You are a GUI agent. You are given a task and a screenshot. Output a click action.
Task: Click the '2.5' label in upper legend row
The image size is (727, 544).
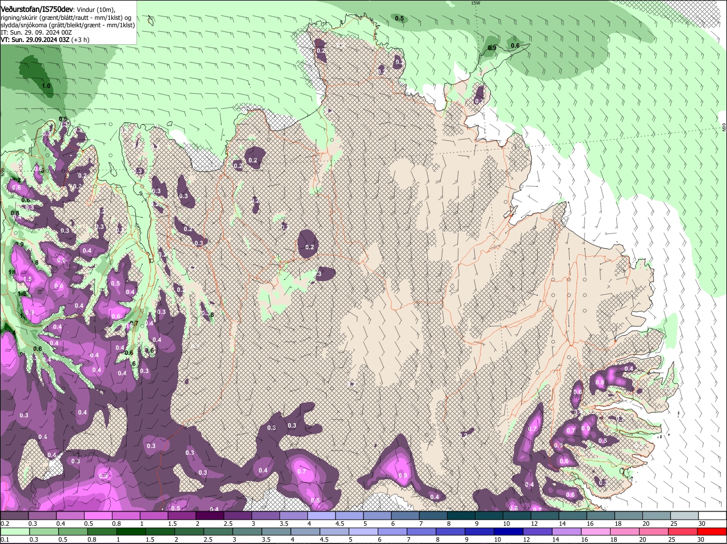click(228, 524)
